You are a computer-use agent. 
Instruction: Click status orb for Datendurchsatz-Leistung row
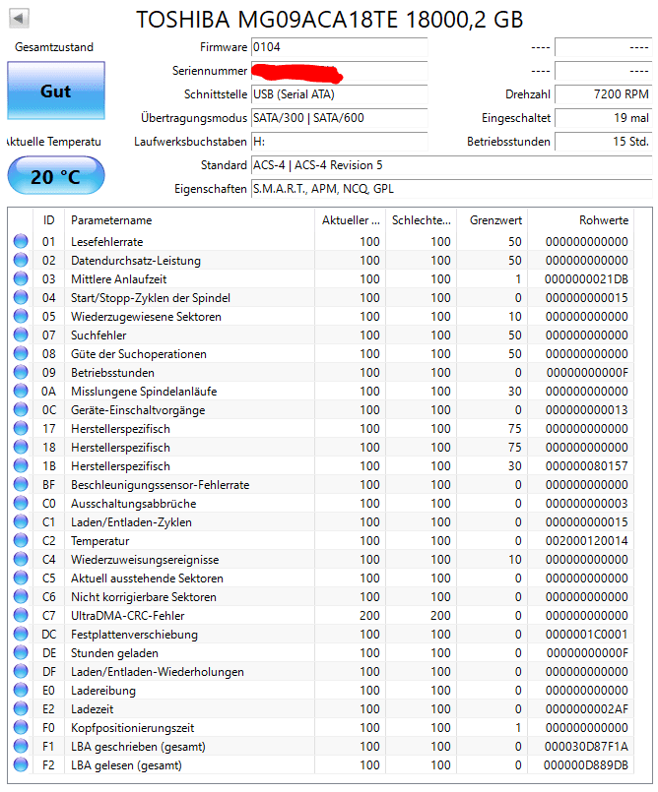tap(21, 260)
